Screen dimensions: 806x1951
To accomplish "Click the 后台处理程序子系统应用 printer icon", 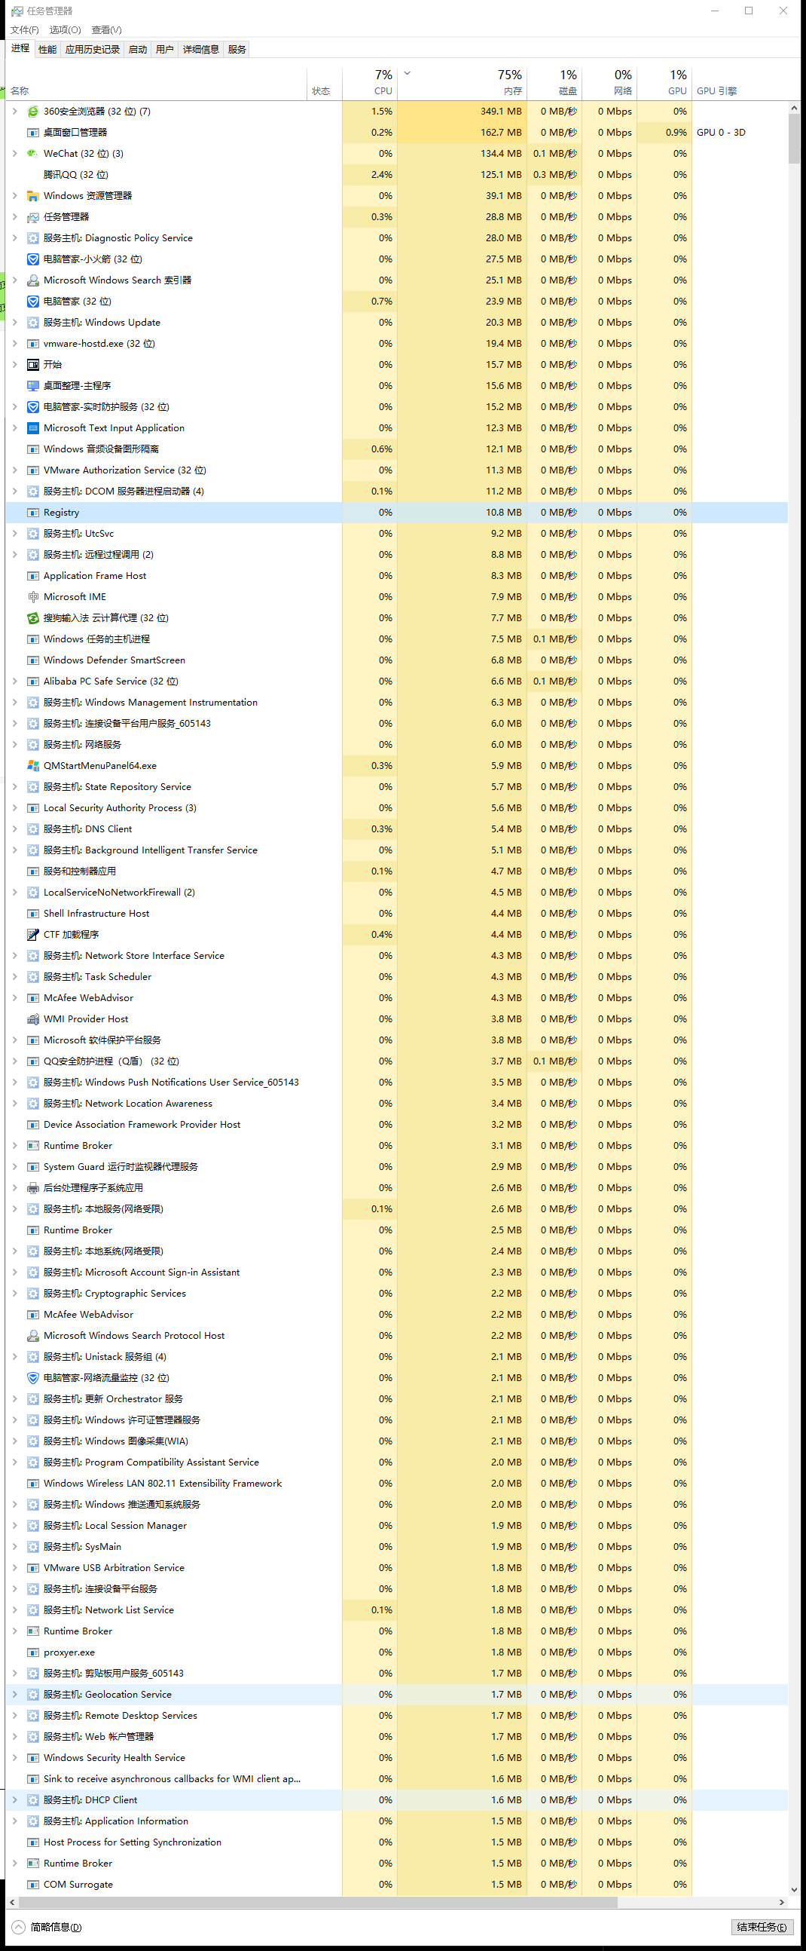I will [x=32, y=1188].
